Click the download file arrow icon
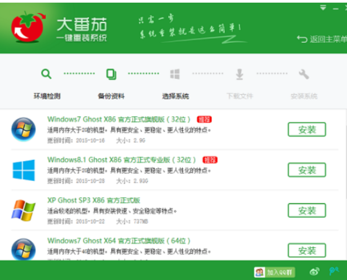 tap(239, 74)
